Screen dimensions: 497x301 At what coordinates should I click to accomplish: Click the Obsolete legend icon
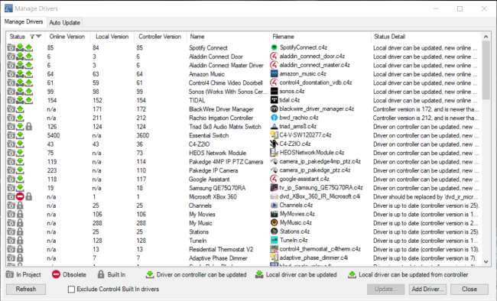coord(56,274)
